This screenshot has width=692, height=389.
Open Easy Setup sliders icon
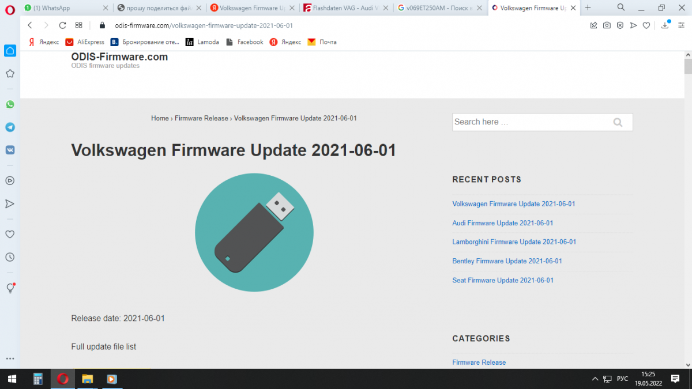(x=681, y=25)
